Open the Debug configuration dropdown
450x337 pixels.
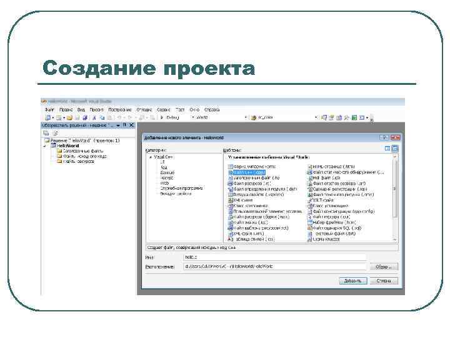point(193,117)
